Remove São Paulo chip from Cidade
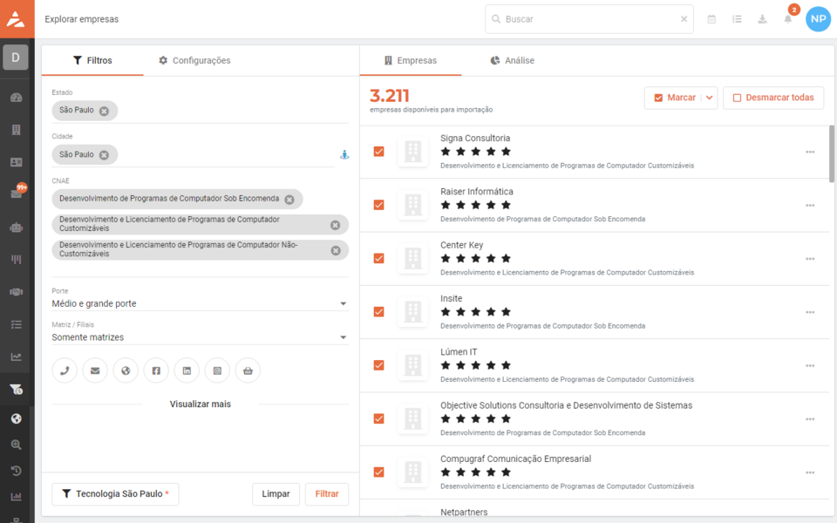The height and width of the screenshot is (523, 837). 104,155
